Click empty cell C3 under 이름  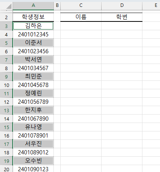pos(81,26)
